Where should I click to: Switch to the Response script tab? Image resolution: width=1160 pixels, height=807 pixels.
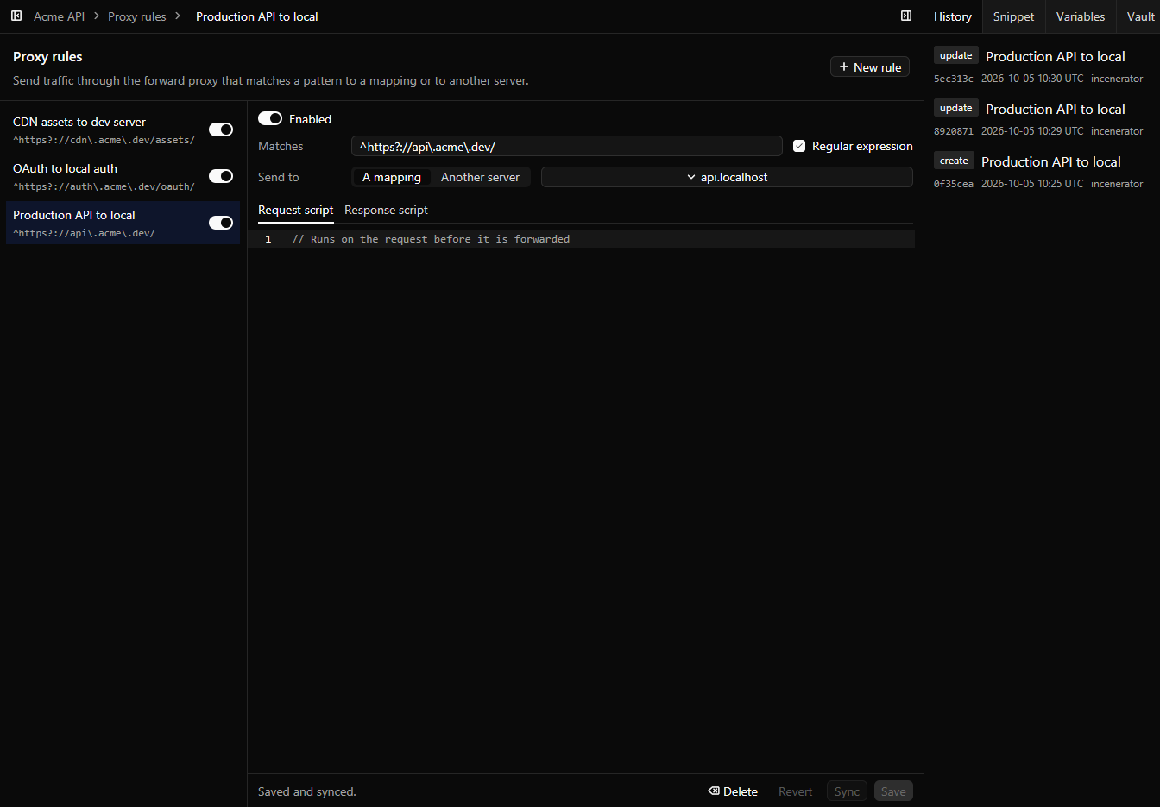click(386, 210)
